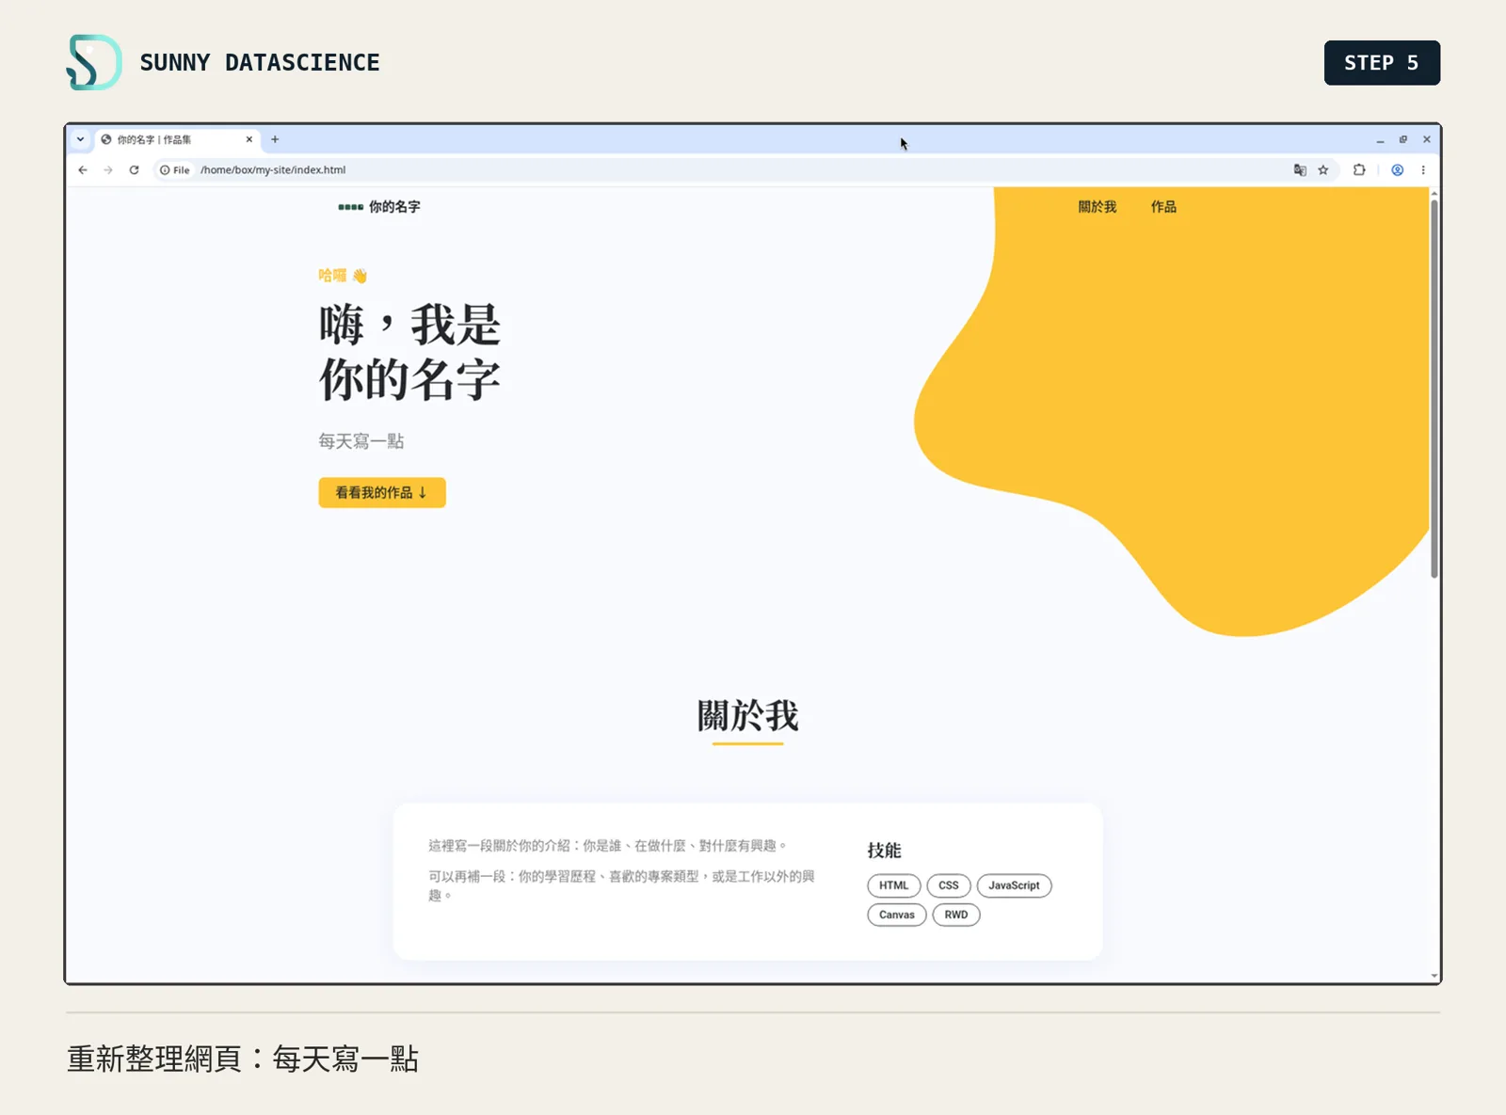The image size is (1506, 1115).
Task: Open the browser profile icon
Action: pos(1398,170)
